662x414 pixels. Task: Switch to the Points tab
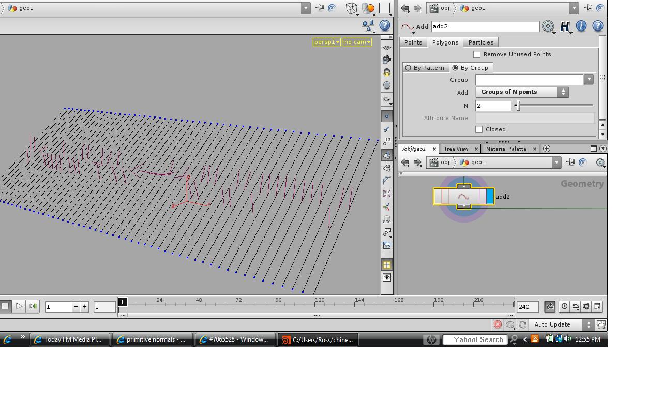(413, 42)
